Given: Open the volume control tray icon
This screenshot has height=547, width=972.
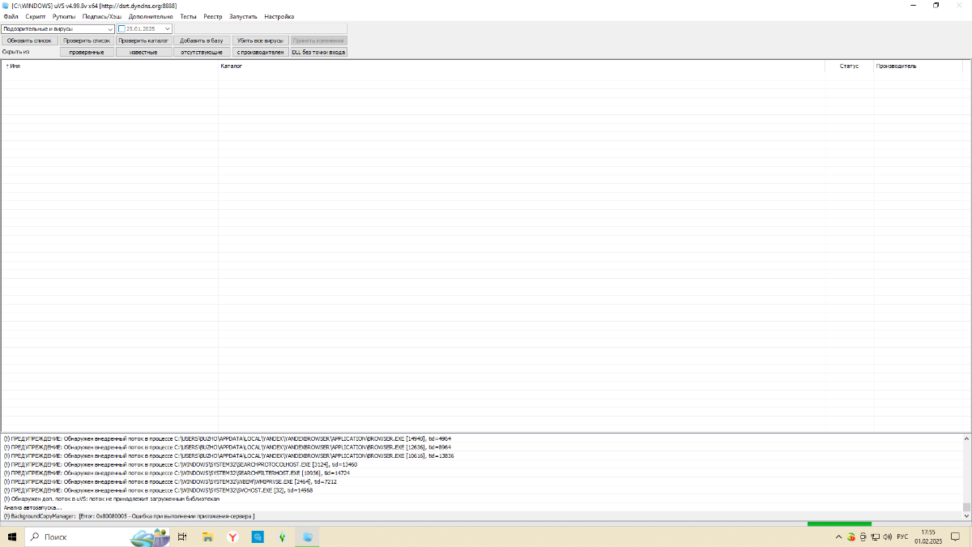Looking at the screenshot, I should click(x=889, y=536).
